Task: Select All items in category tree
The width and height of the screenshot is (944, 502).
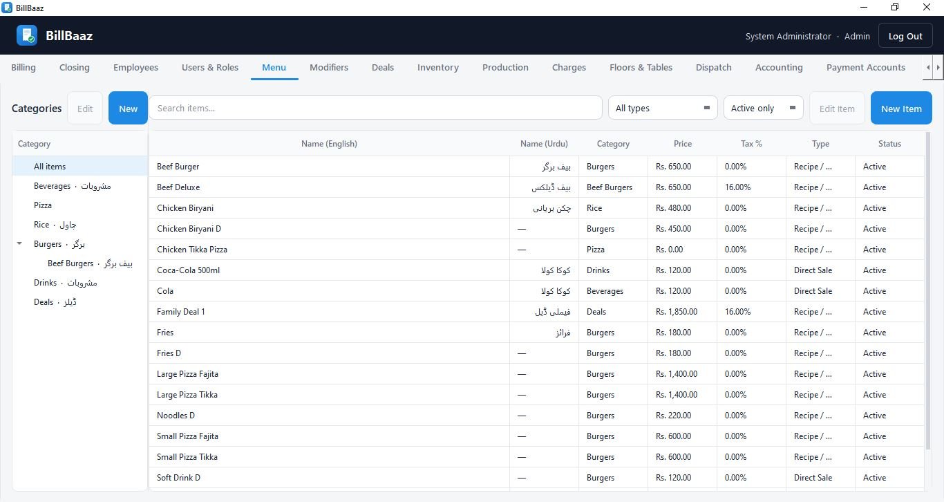Action: pyautogui.click(x=80, y=167)
